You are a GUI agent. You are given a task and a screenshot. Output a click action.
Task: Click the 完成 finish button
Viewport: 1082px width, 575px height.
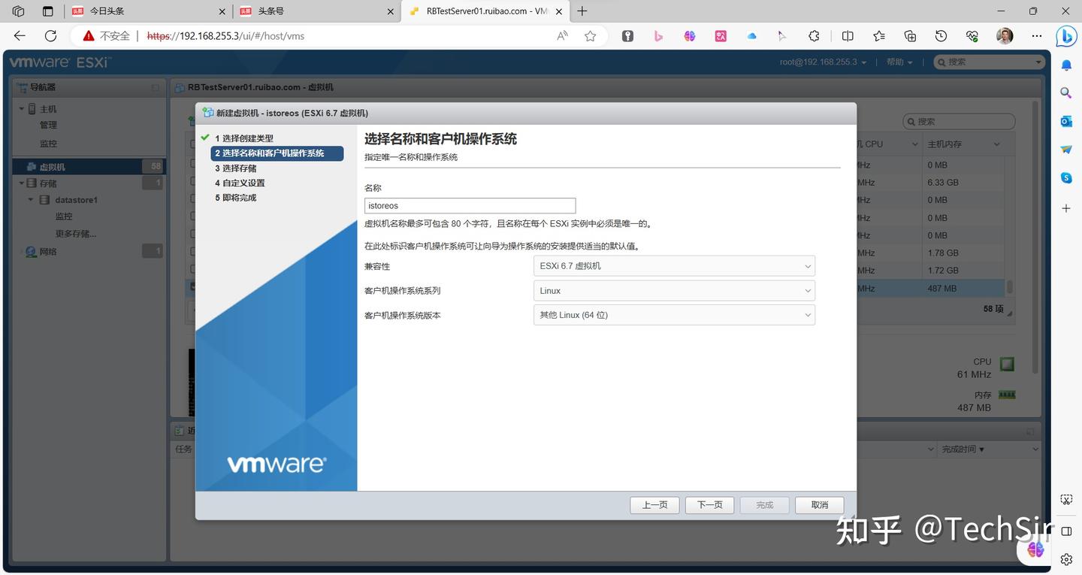tap(765, 505)
